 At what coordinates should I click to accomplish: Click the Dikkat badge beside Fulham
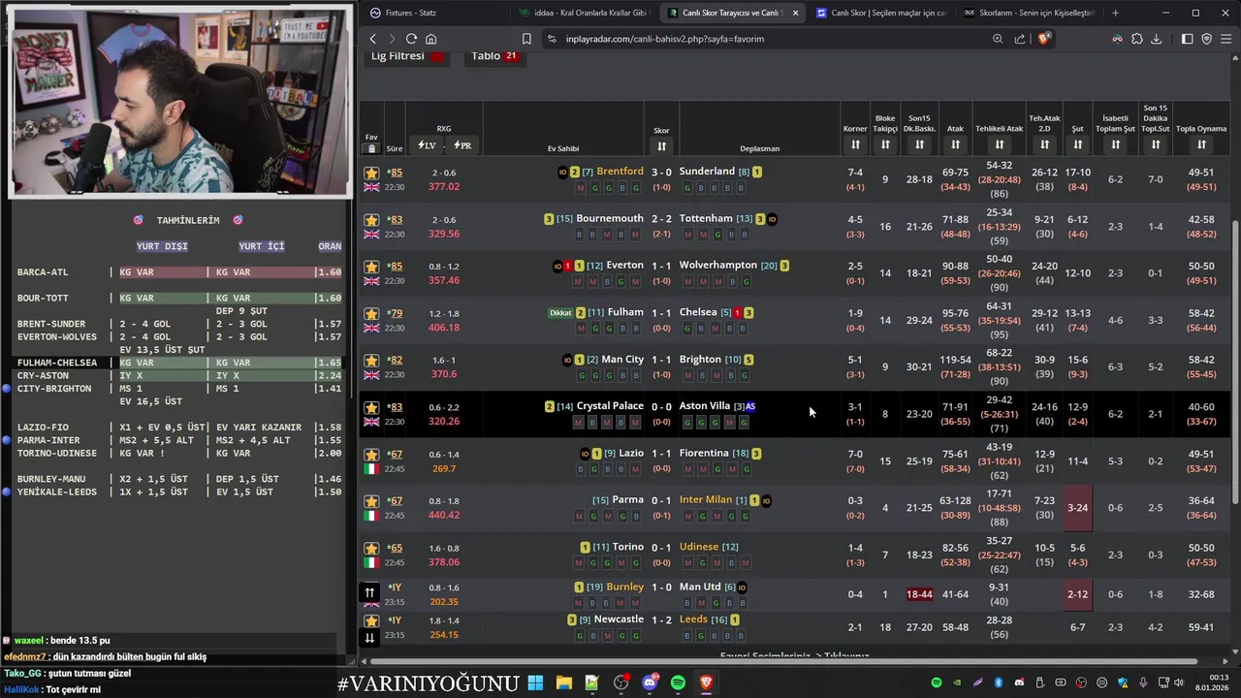pyautogui.click(x=560, y=313)
